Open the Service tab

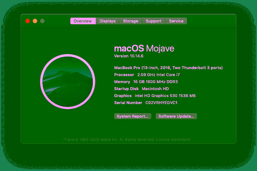pos(176,21)
